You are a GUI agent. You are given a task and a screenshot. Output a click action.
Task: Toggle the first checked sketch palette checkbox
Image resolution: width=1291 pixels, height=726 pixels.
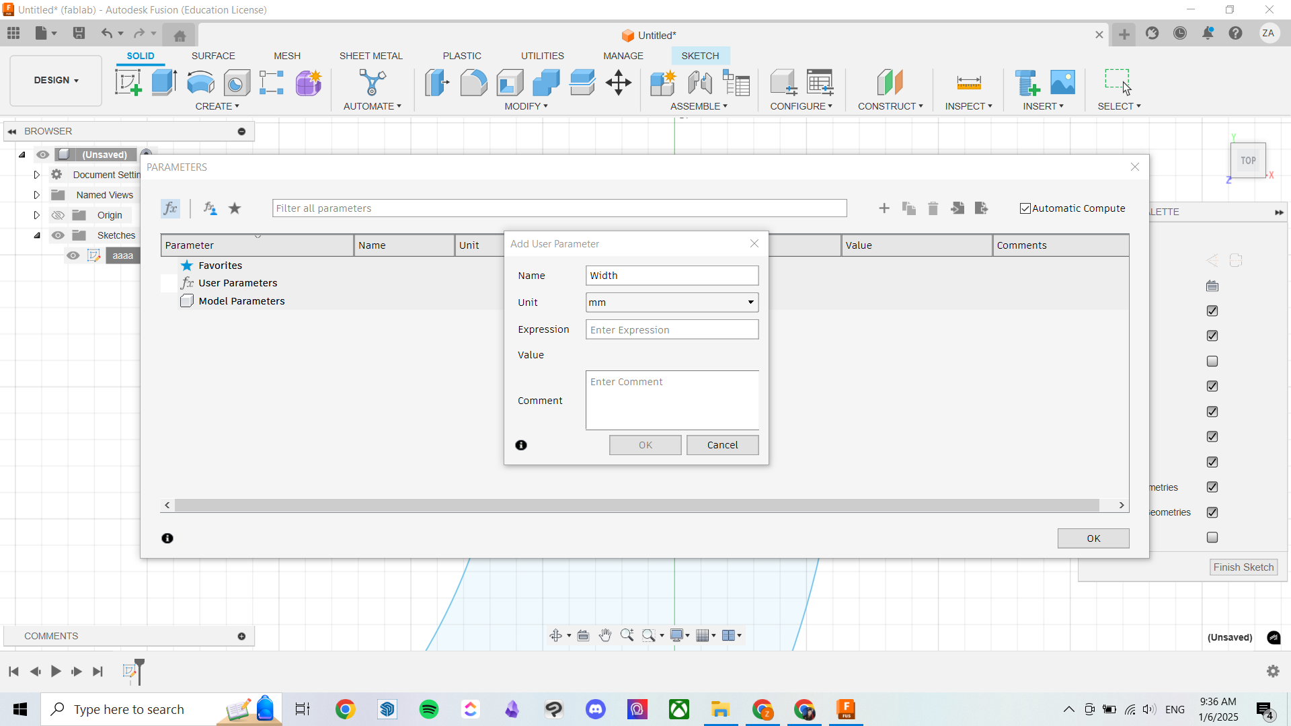pyautogui.click(x=1212, y=311)
